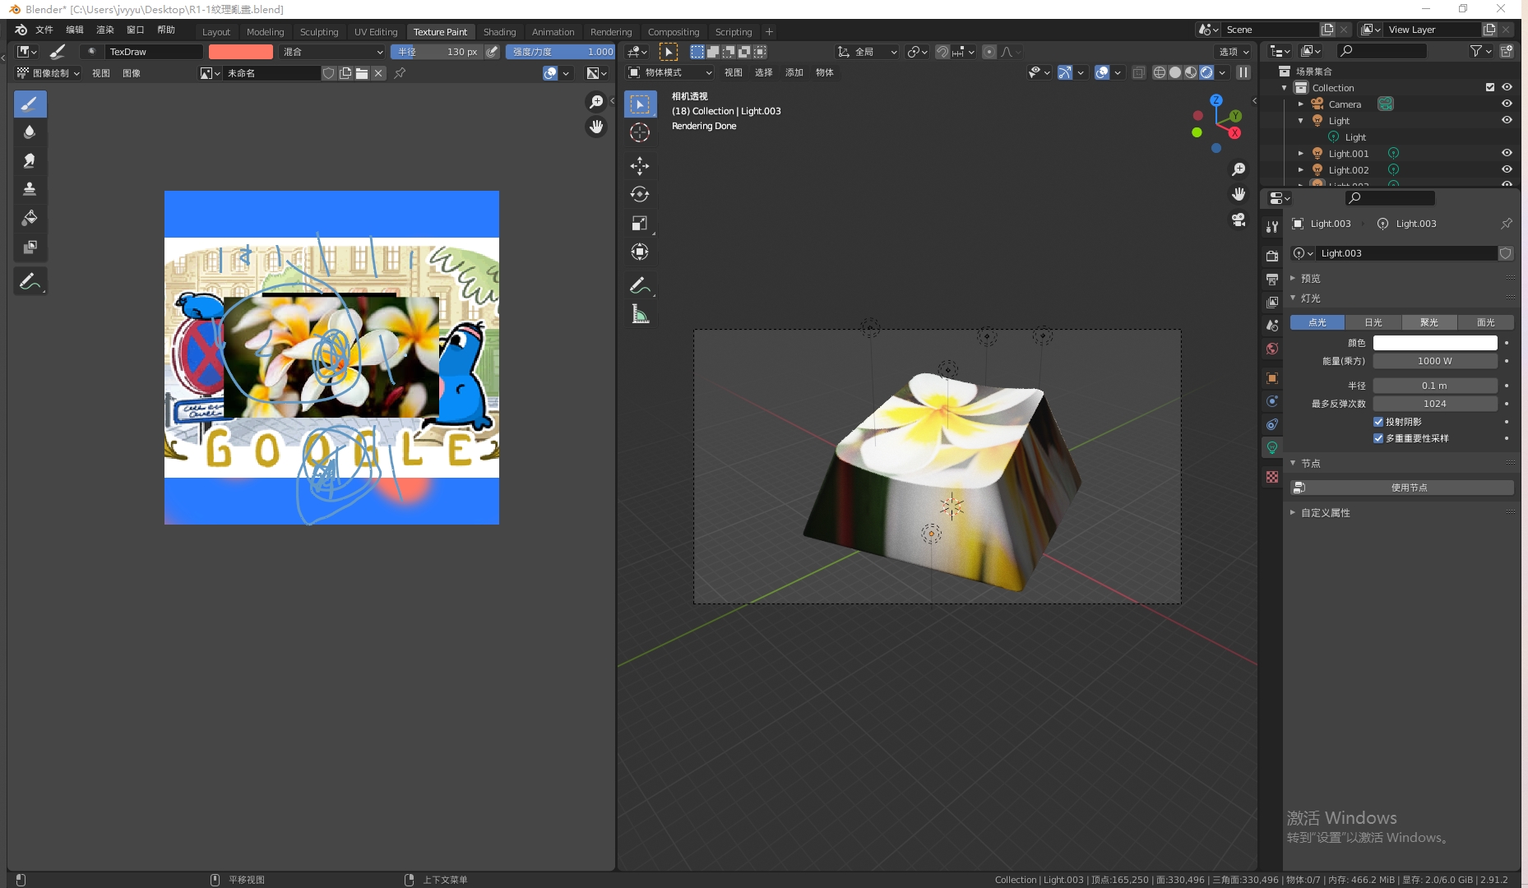Open the 图像绘制 mode dropdown
This screenshot has width=1528, height=888.
(48, 73)
